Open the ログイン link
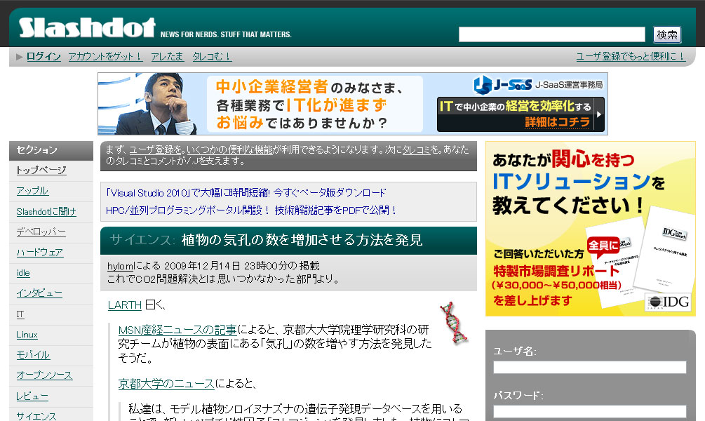 (43, 57)
